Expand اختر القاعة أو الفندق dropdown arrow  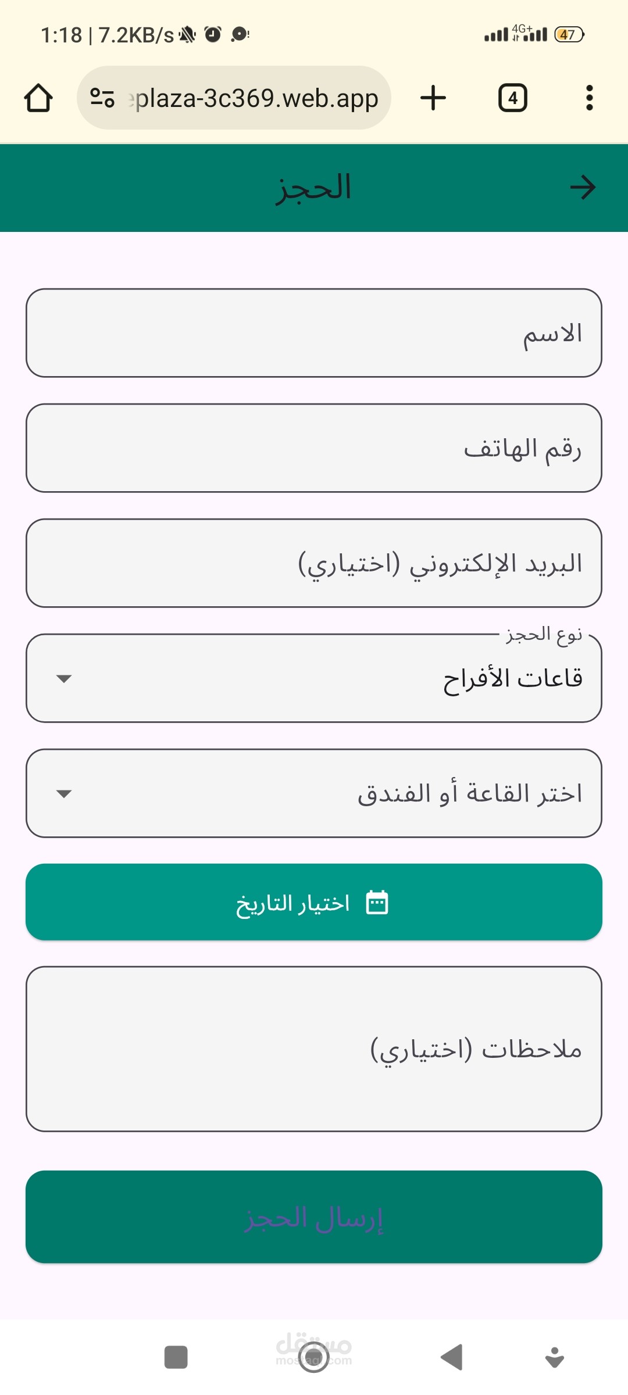click(x=64, y=793)
